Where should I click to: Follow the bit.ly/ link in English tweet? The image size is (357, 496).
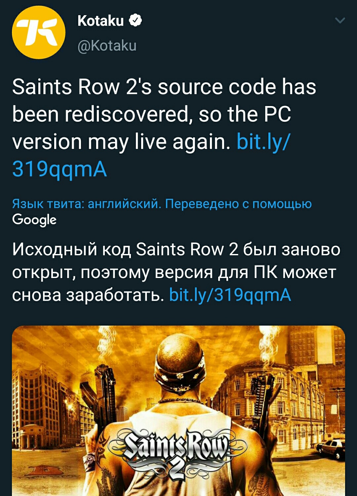(264, 142)
